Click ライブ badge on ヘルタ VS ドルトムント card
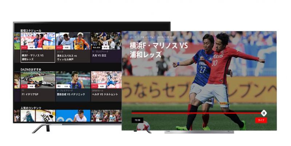This screenshot has height=146, width=291. point(95,86)
